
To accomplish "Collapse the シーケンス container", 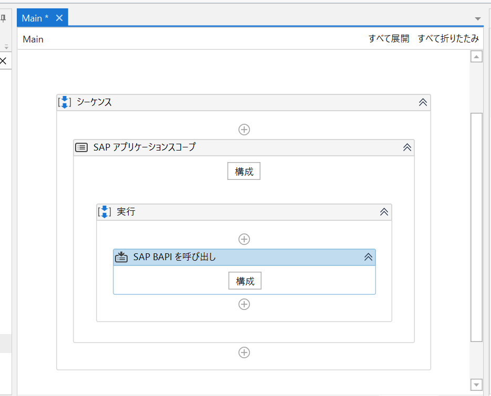I will pyautogui.click(x=423, y=102).
